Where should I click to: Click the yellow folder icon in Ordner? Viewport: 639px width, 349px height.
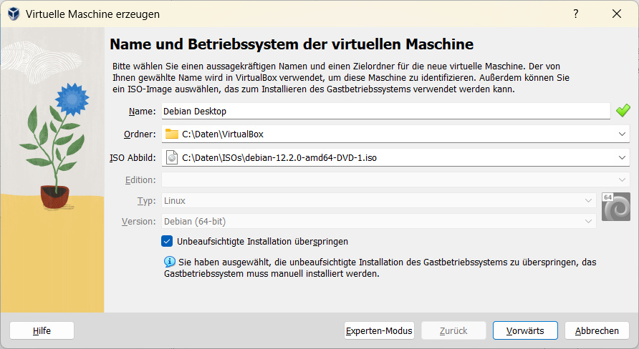(171, 134)
